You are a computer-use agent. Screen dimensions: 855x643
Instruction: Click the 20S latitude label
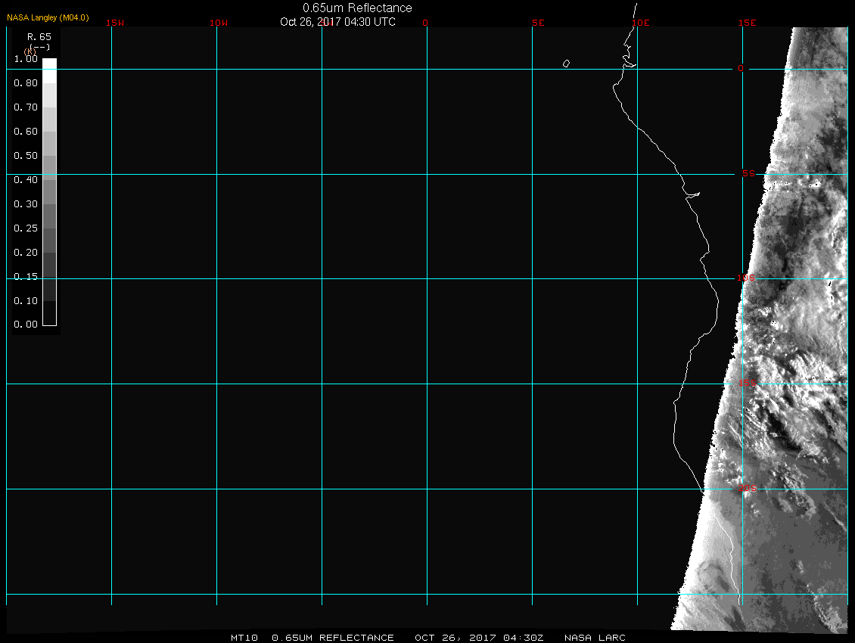click(747, 488)
